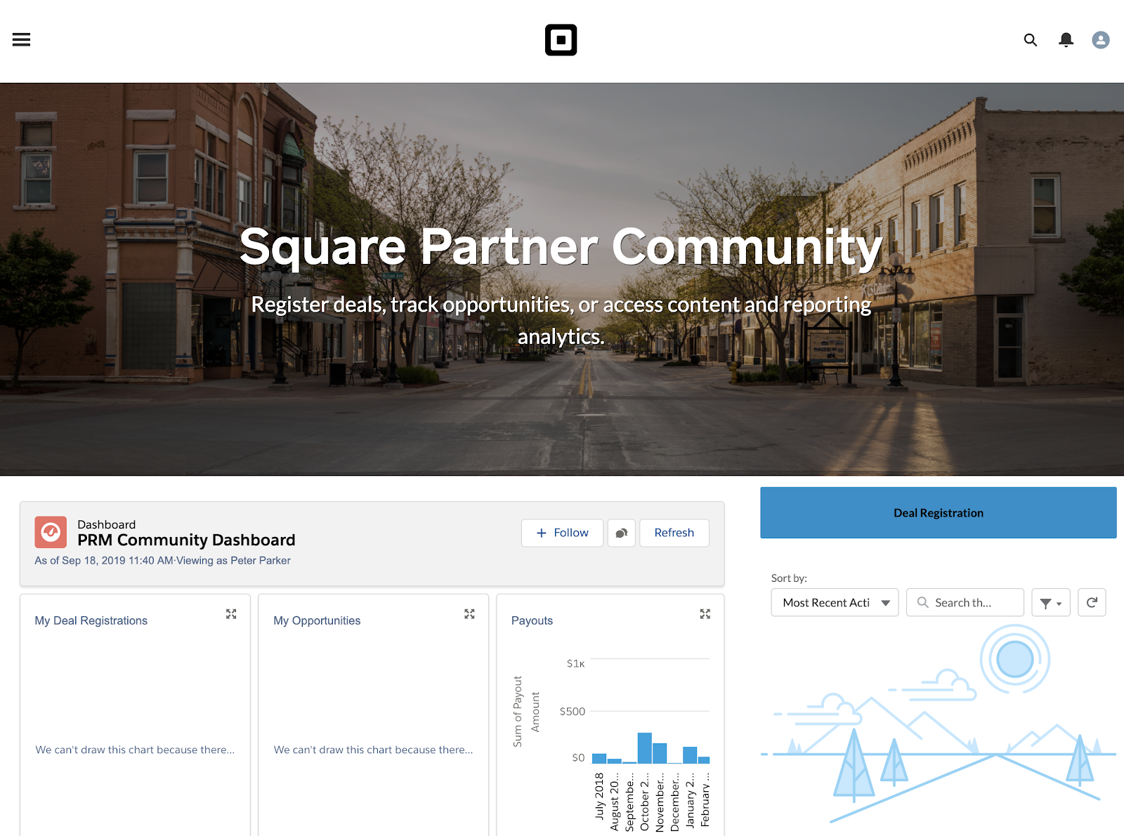Expand the My Deal Registrations chart

(x=231, y=614)
